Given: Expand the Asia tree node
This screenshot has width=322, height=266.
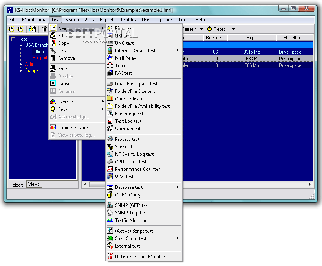Looking at the screenshot, I should [x=20, y=64].
